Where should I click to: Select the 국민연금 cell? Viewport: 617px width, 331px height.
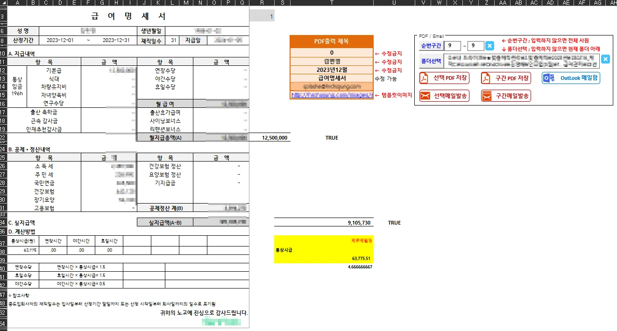coord(44,183)
